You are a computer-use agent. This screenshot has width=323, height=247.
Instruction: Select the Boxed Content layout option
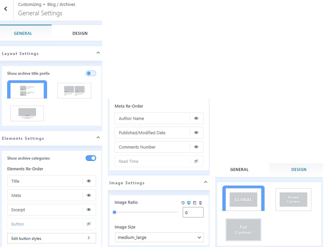293,200
